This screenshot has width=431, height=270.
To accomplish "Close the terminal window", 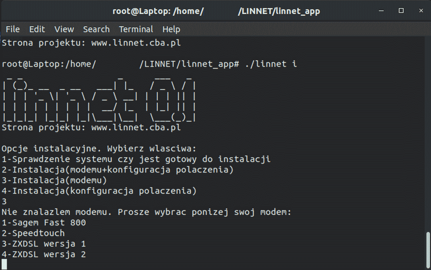I will click(x=421, y=11).
